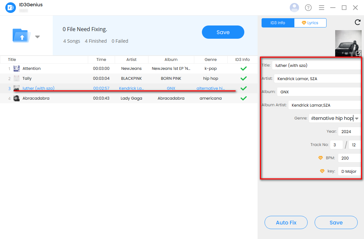Image resolution: width=364 pixels, height=239 pixels.
Task: Click the green checkmark for Abracadabra
Action: coord(244,98)
